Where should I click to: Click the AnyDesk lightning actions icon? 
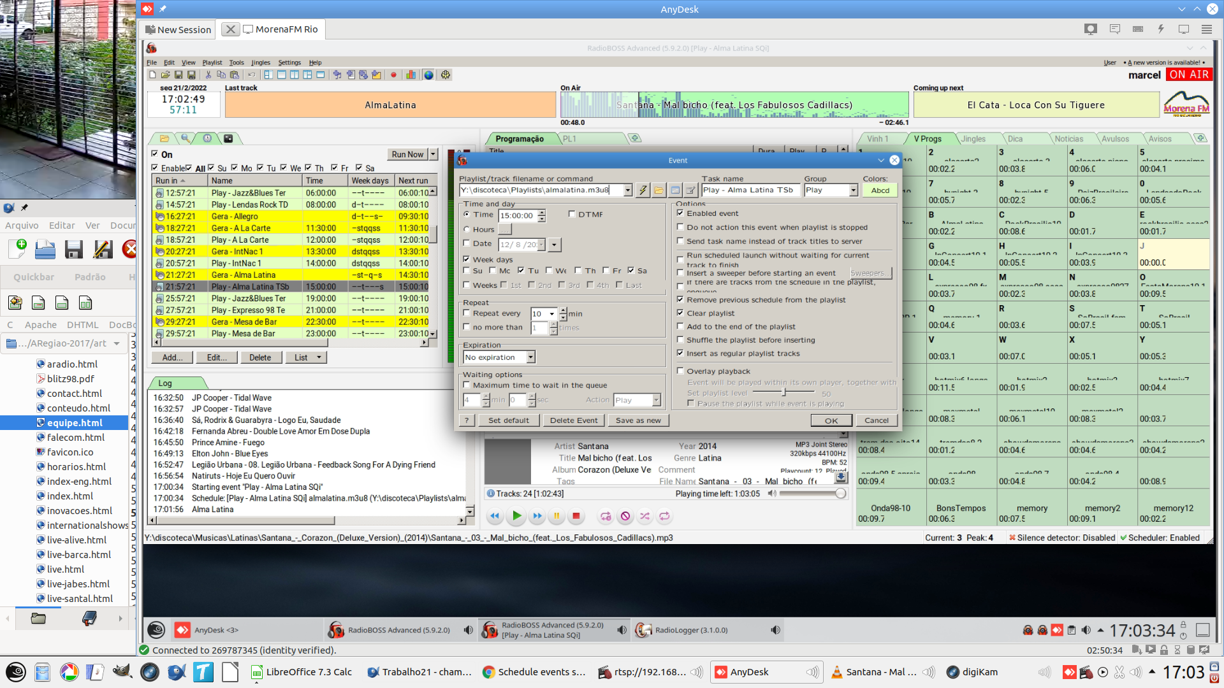coord(1161,29)
